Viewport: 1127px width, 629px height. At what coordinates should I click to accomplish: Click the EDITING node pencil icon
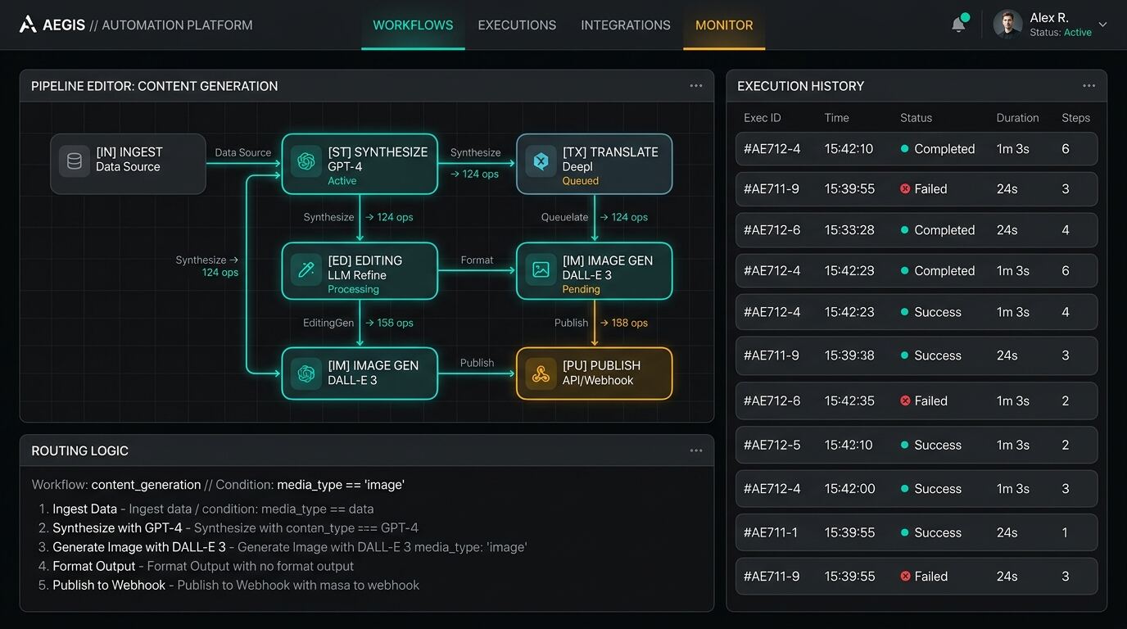click(307, 269)
